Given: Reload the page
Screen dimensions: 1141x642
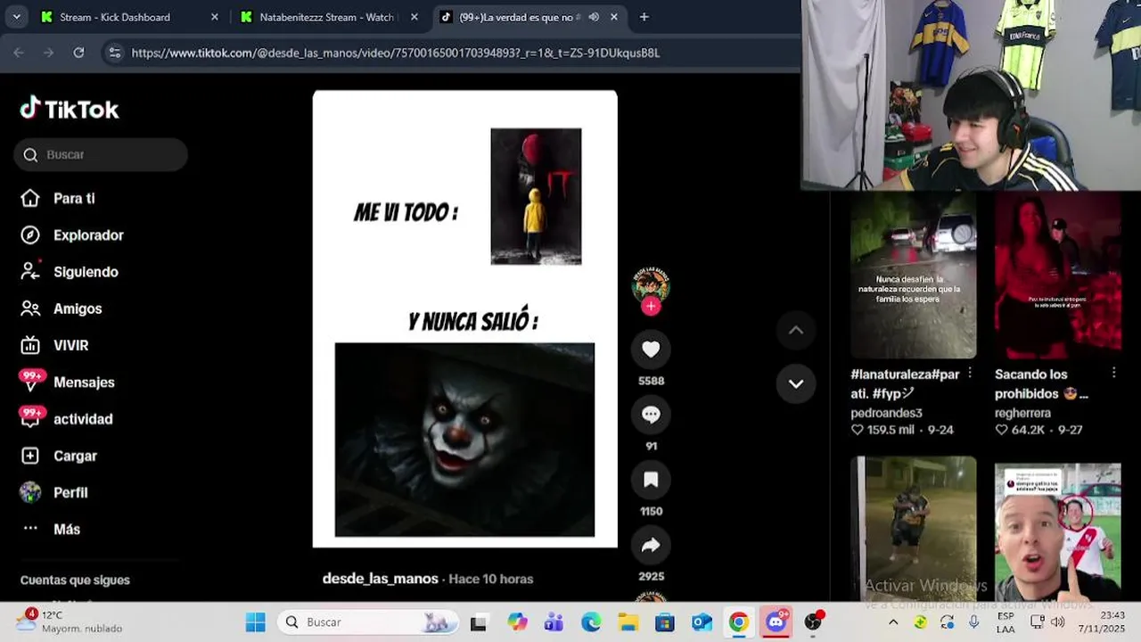Looking at the screenshot, I should click(x=78, y=53).
